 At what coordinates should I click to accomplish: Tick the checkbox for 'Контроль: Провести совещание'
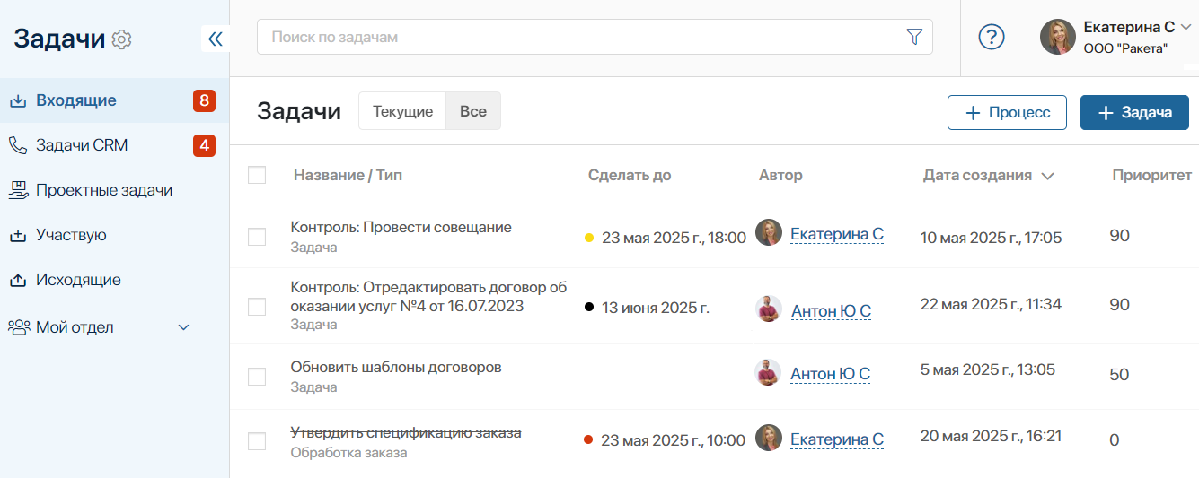[257, 237]
